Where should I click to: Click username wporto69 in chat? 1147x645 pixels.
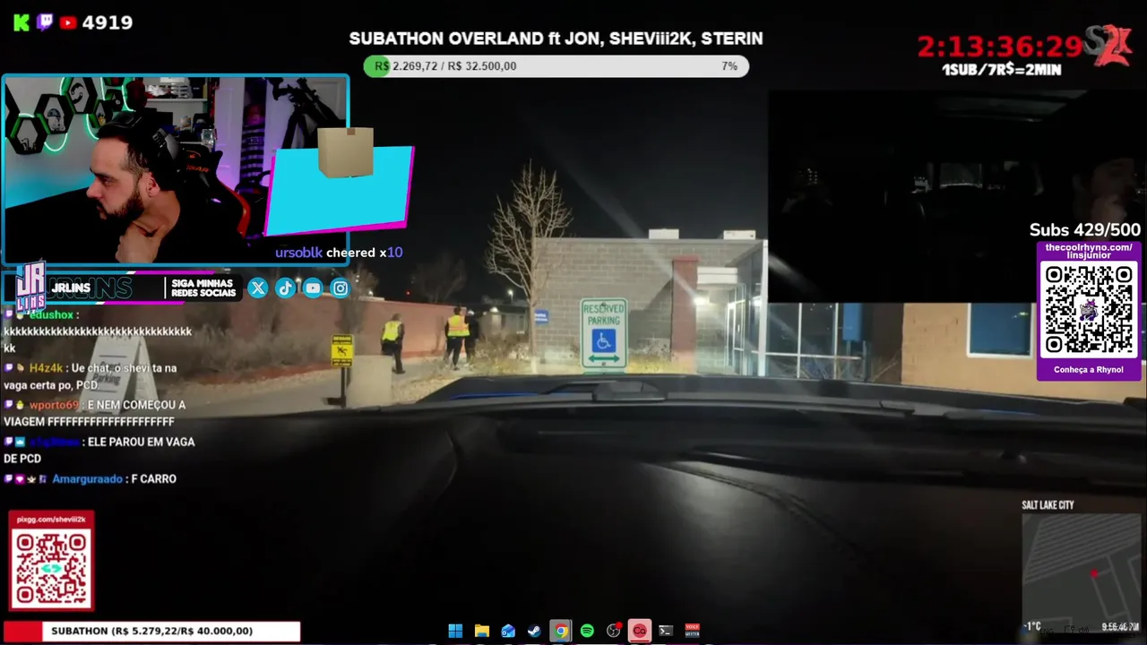coord(55,405)
